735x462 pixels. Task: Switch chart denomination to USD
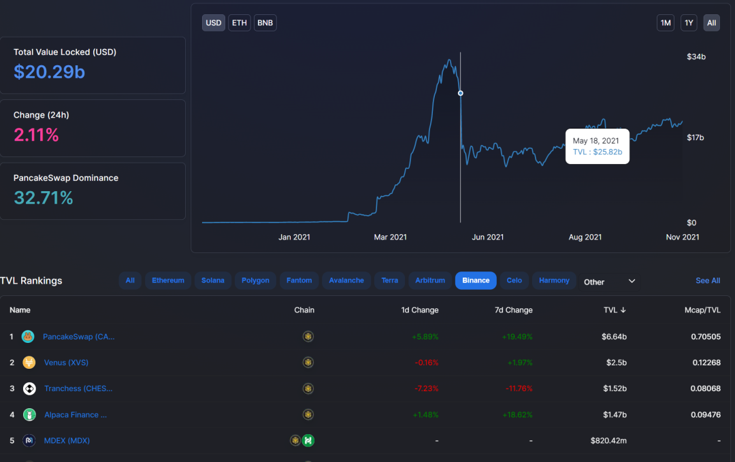tap(213, 23)
